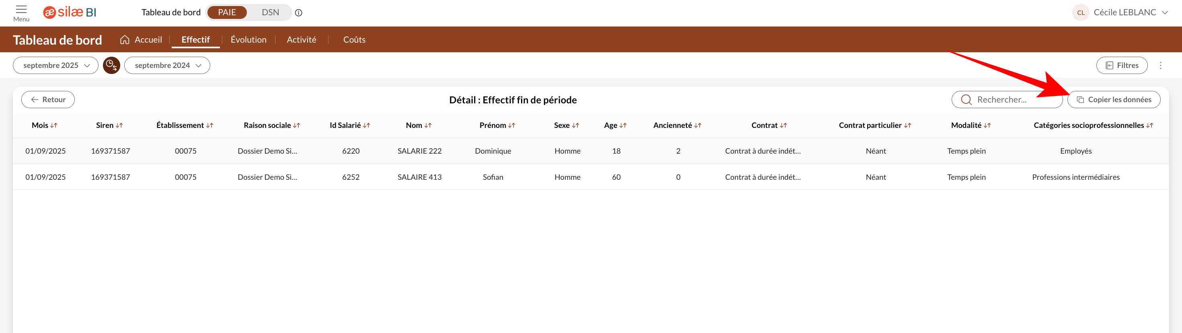Expand the septembre 2025 period dropdown
Image resolution: width=1182 pixels, height=333 pixels.
pos(55,65)
